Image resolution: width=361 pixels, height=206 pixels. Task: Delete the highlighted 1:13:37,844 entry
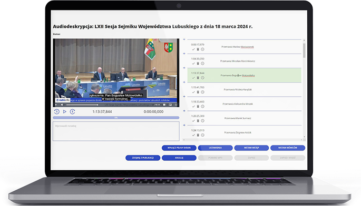(x=198, y=78)
